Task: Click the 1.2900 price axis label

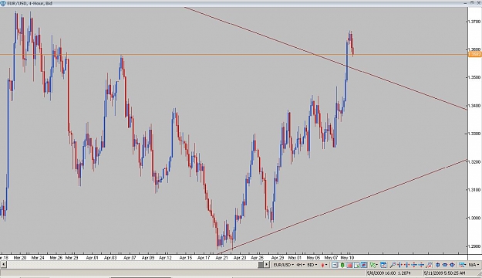Action: point(474,246)
